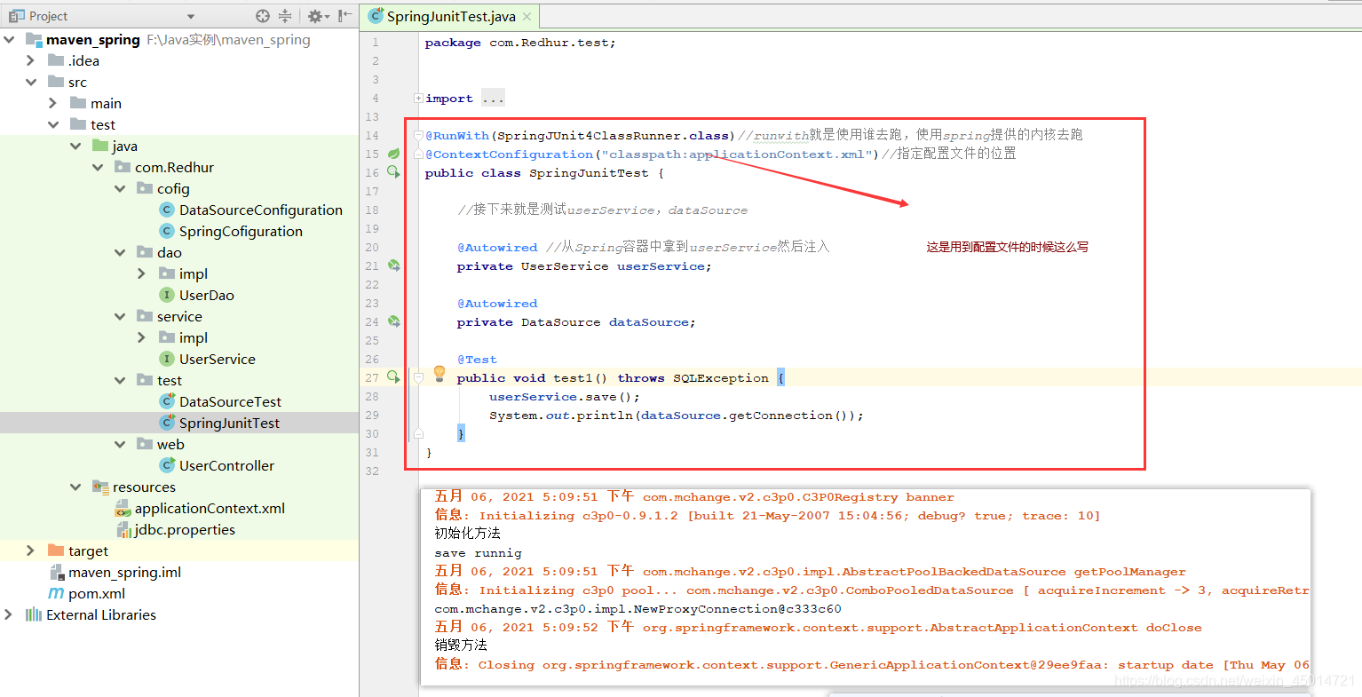
Task: Click the Spring bean leaf gutter icon on line 15
Action: [393, 154]
